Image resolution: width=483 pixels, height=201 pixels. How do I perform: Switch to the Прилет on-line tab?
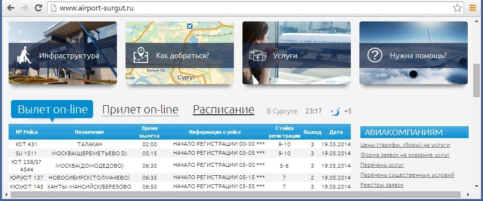[x=140, y=110]
